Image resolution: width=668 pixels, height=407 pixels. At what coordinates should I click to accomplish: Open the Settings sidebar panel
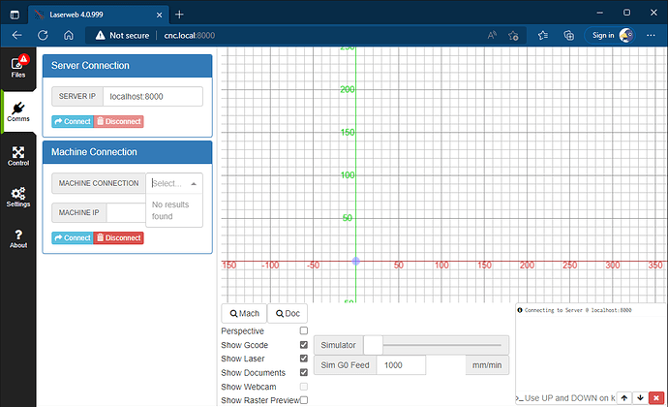(18, 198)
